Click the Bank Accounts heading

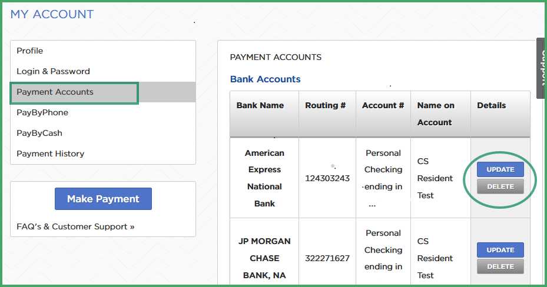[265, 79]
